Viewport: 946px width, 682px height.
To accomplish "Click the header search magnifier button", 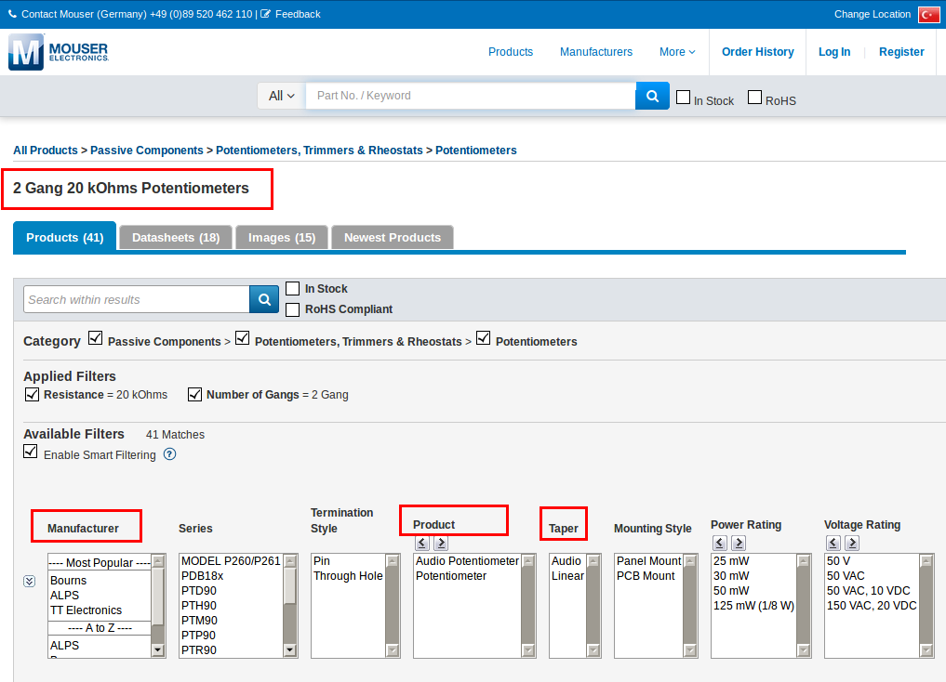I will click(x=652, y=96).
